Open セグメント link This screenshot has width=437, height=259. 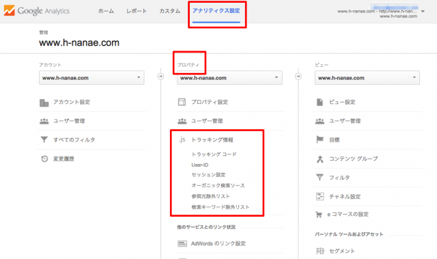342,251
